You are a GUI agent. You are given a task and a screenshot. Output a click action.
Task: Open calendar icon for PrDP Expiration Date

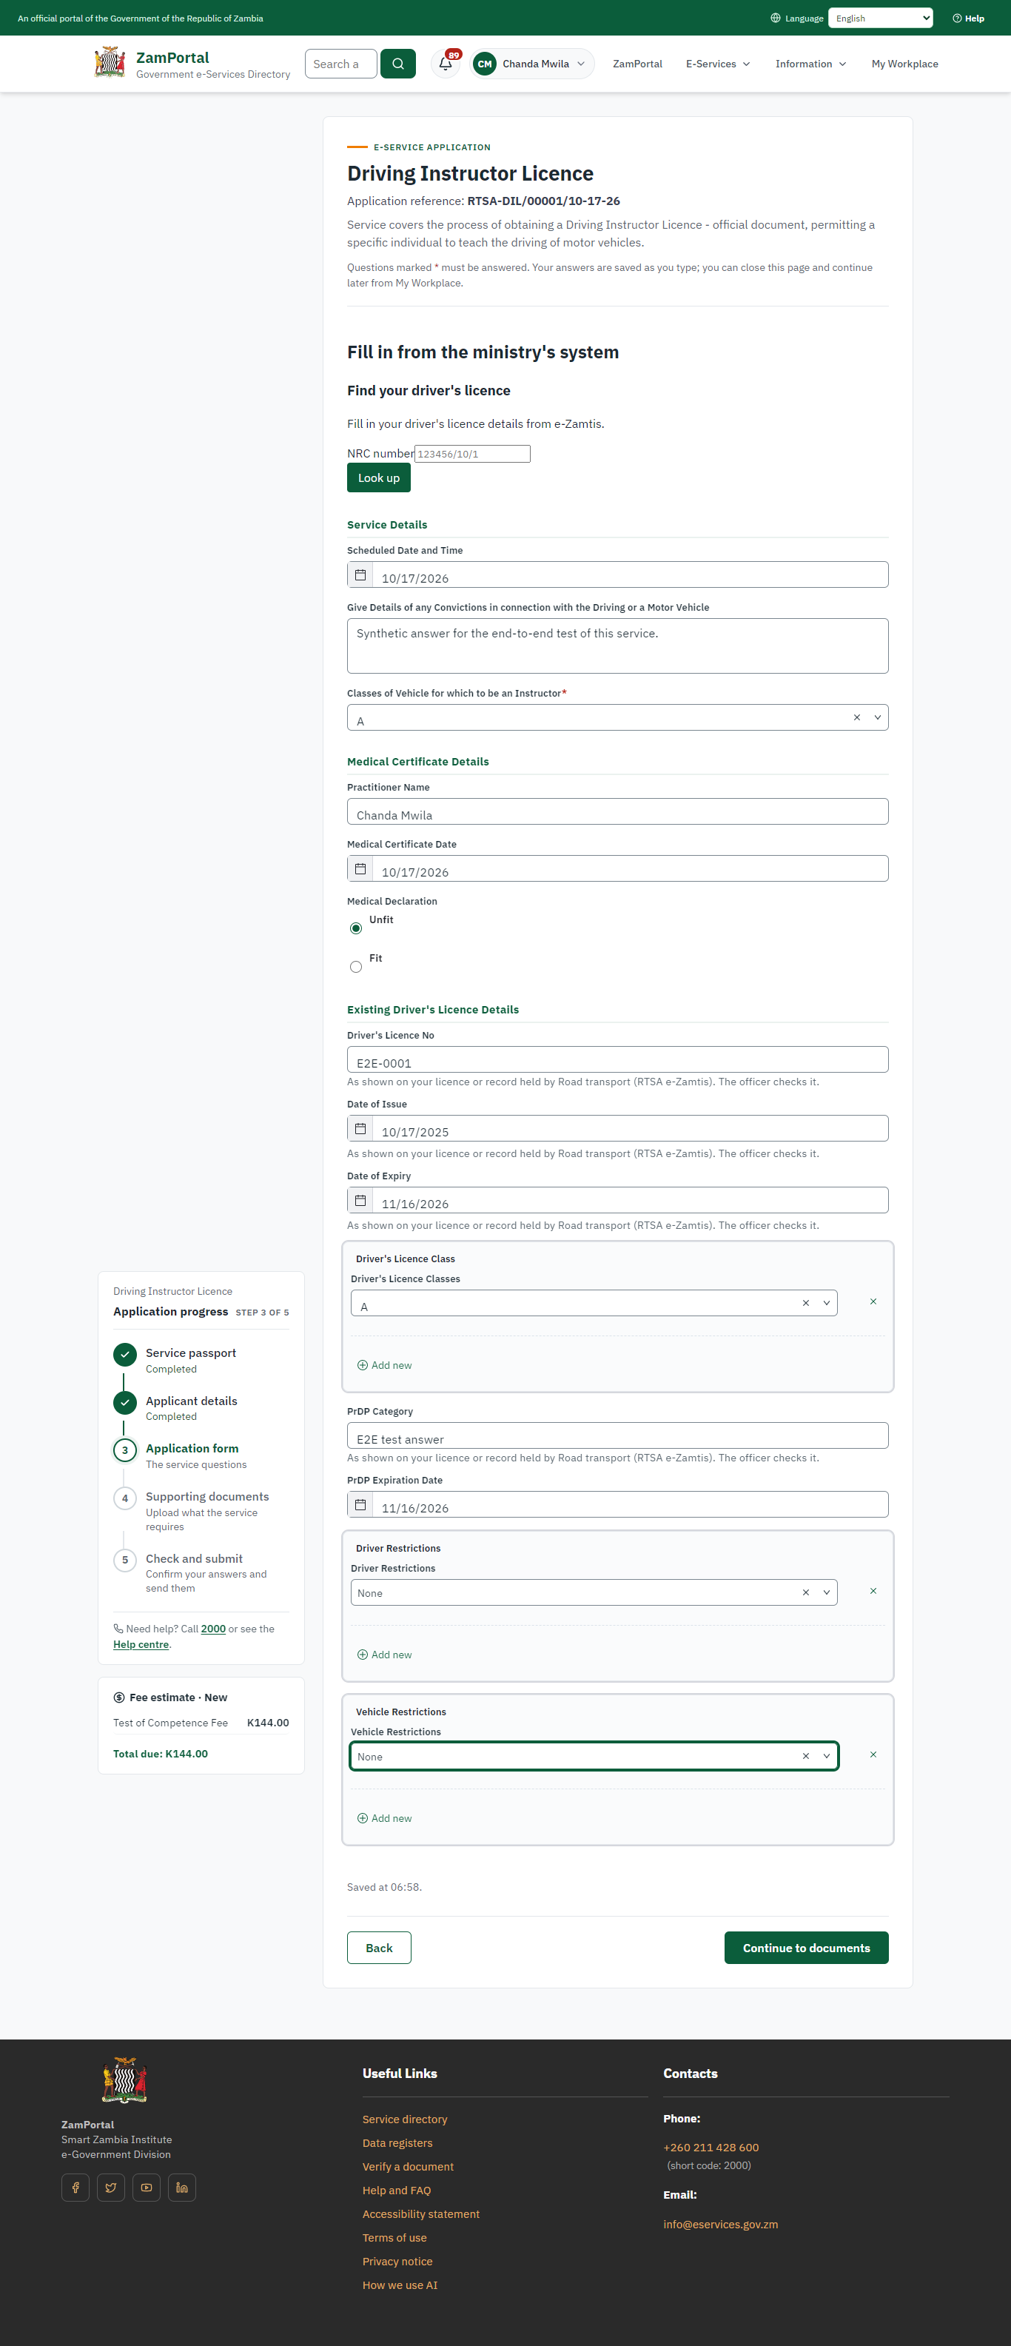click(x=360, y=1504)
